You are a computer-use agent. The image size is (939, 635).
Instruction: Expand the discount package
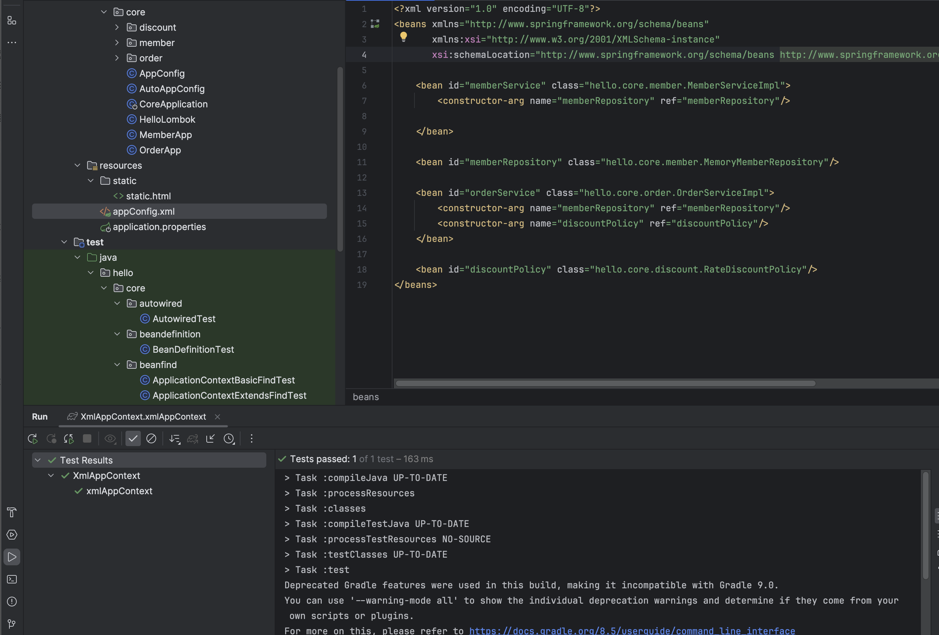(117, 27)
